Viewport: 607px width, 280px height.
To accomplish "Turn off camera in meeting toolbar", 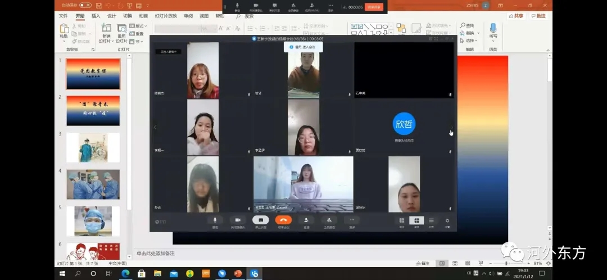I will coord(238,220).
